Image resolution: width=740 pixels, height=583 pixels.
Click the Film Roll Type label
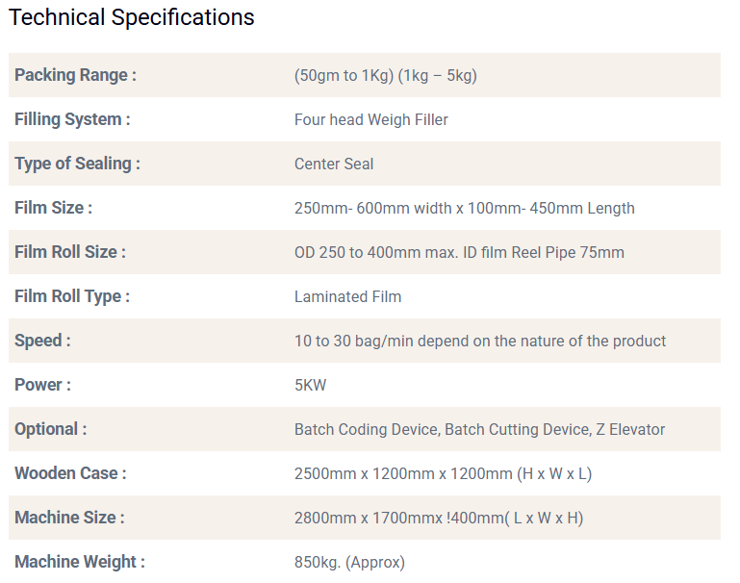[72, 296]
